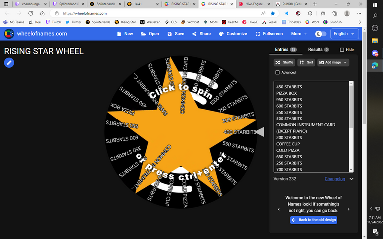Open the Changelog link
Image resolution: width=383 pixels, height=239 pixels.
tap(335, 179)
